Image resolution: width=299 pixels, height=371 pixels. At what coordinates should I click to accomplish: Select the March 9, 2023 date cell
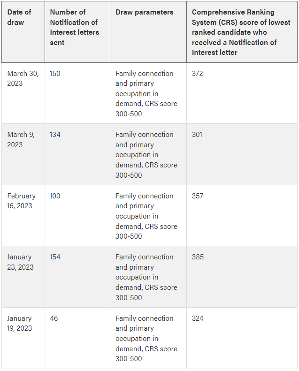21,139
